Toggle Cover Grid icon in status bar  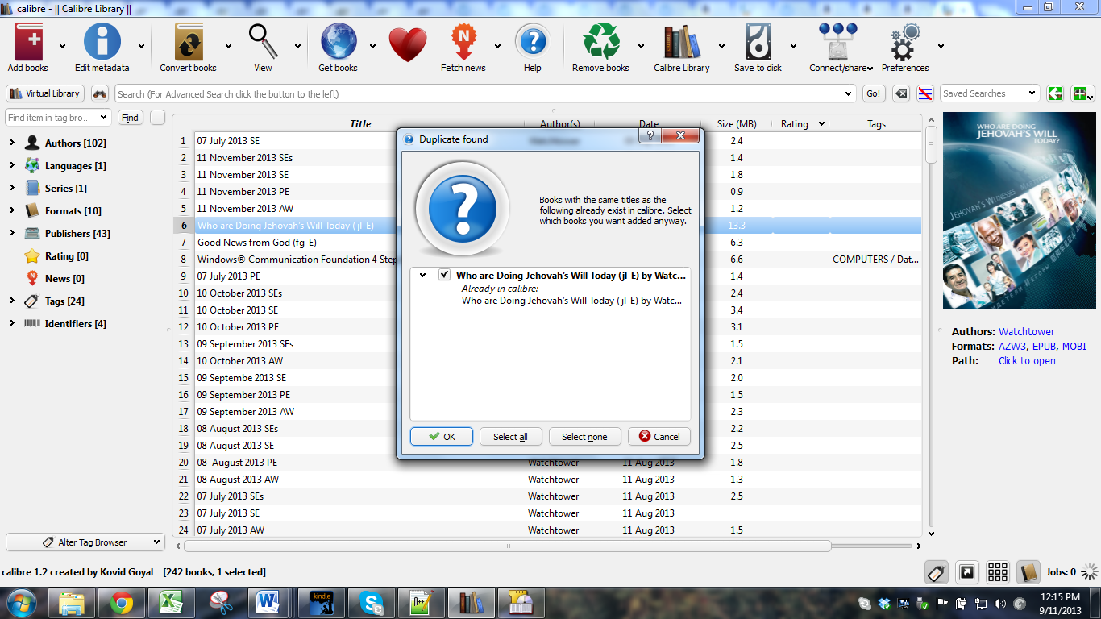[x=997, y=572]
